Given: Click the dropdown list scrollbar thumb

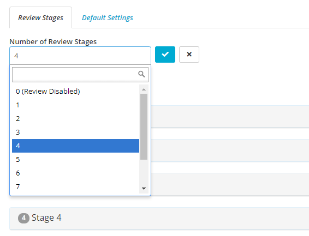Looking at the screenshot, I should click(144, 126).
